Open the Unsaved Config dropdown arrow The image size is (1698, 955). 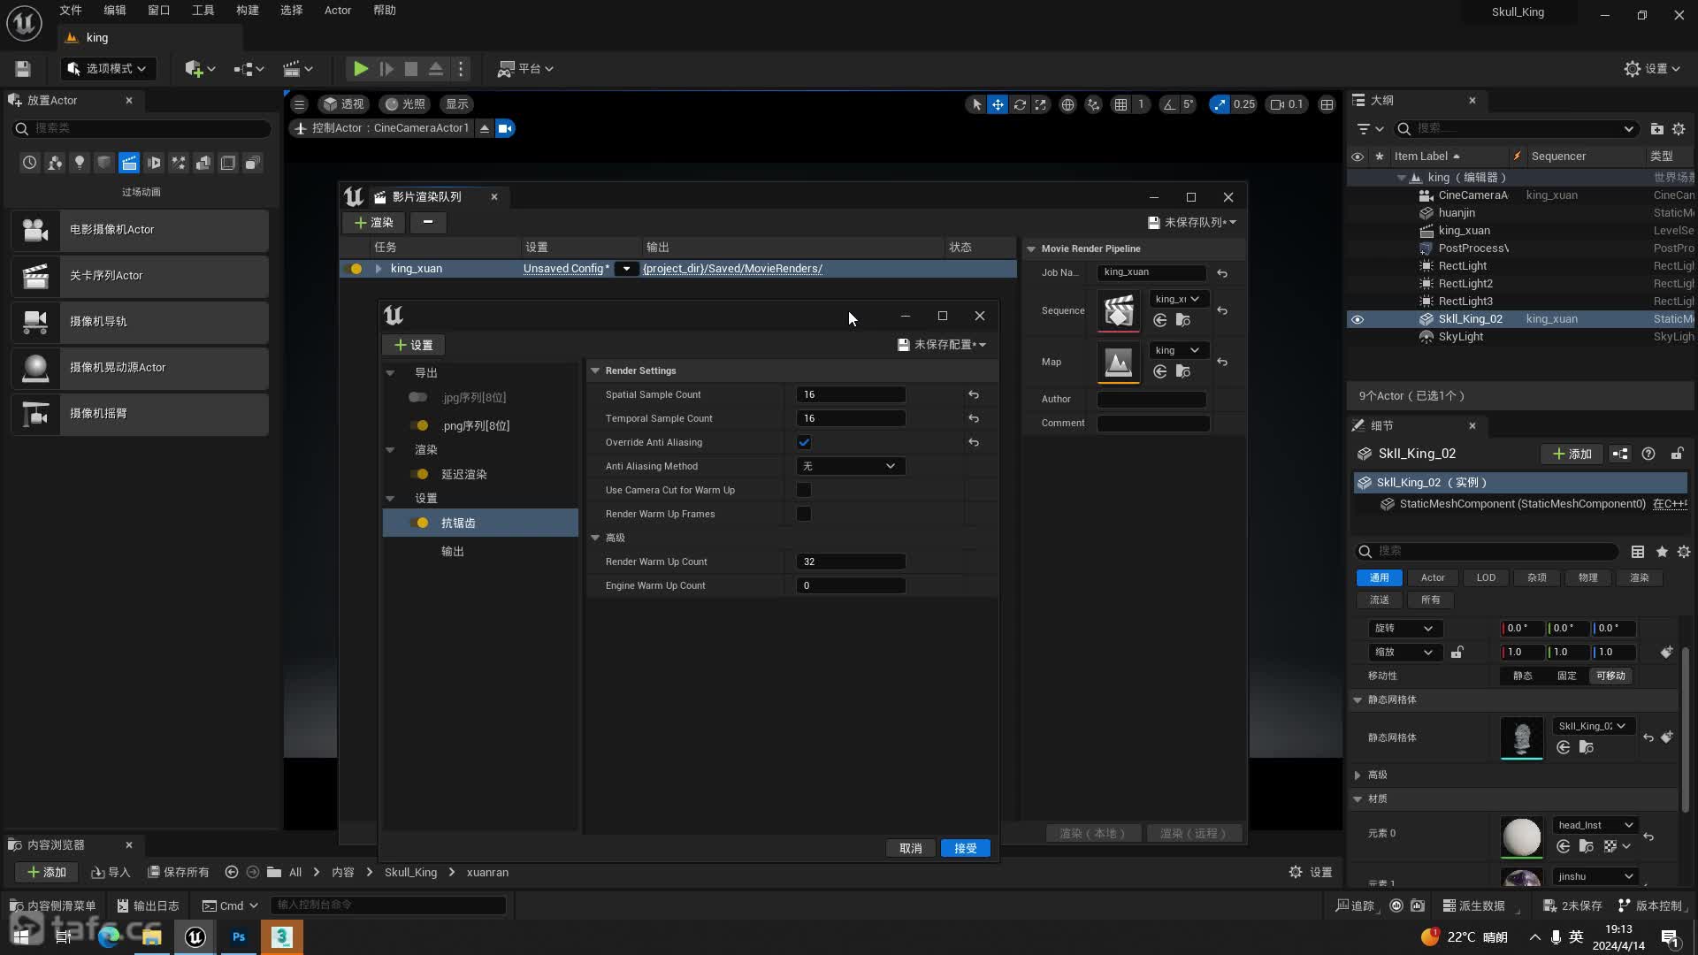[x=626, y=269]
